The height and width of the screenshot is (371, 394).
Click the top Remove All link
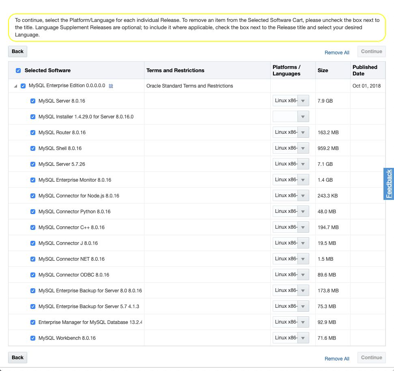pyautogui.click(x=337, y=53)
